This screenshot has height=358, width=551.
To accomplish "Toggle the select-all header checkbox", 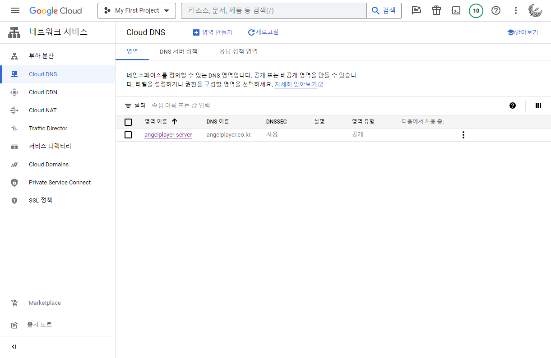I will (x=128, y=122).
